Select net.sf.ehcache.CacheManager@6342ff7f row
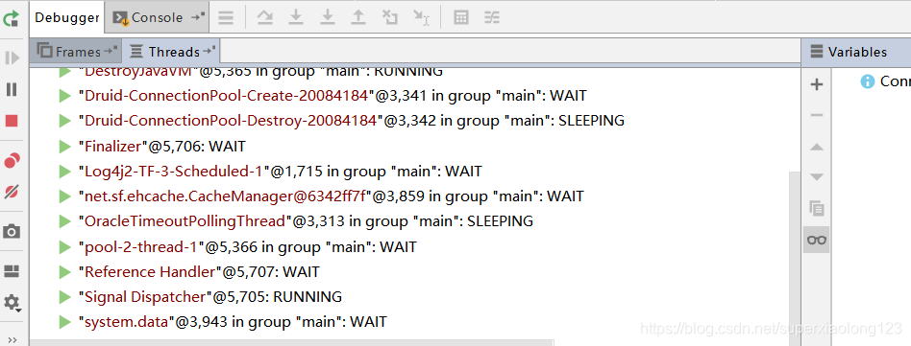The width and height of the screenshot is (911, 346). [x=332, y=196]
